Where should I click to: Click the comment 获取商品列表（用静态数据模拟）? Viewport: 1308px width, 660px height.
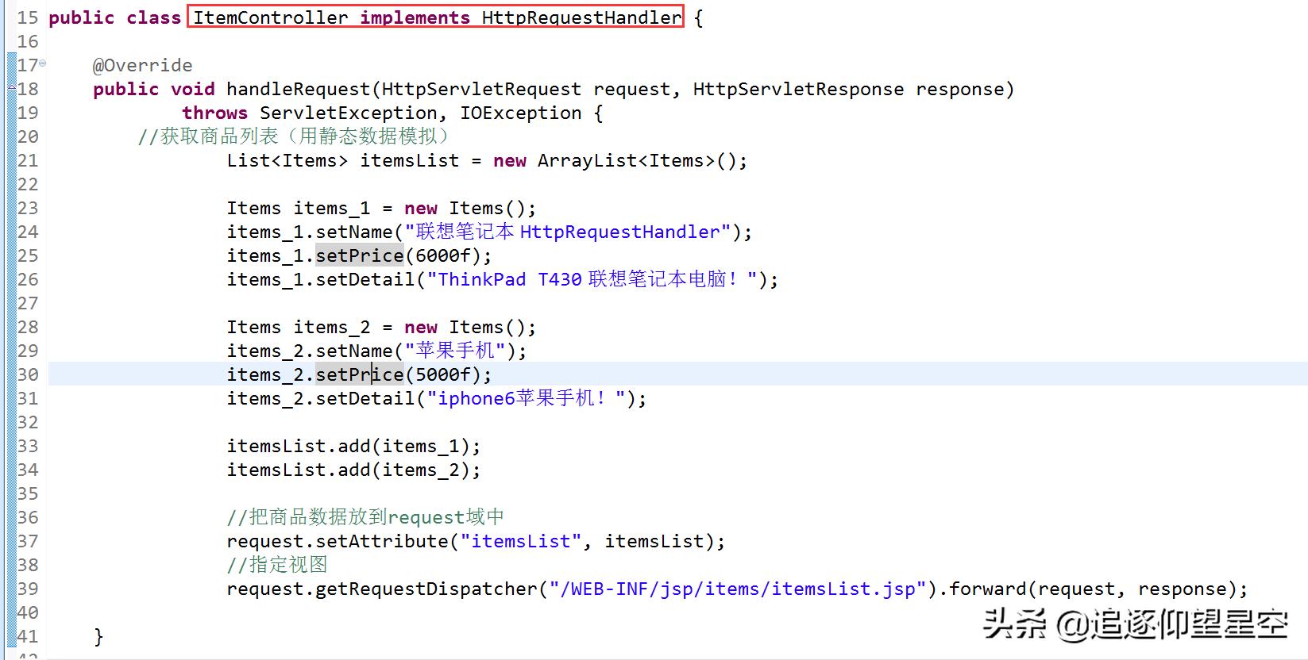[x=295, y=136]
